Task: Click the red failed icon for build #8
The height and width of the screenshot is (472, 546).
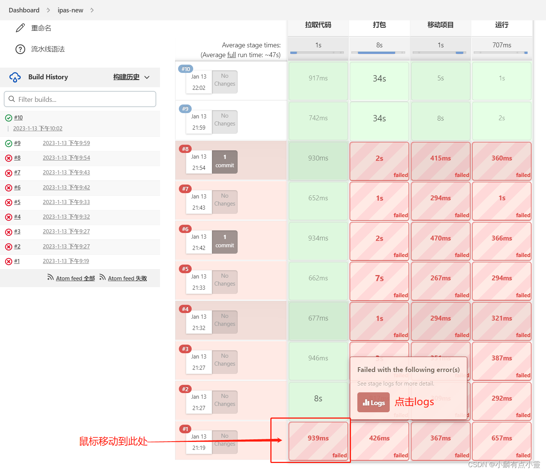Action: click(x=9, y=158)
